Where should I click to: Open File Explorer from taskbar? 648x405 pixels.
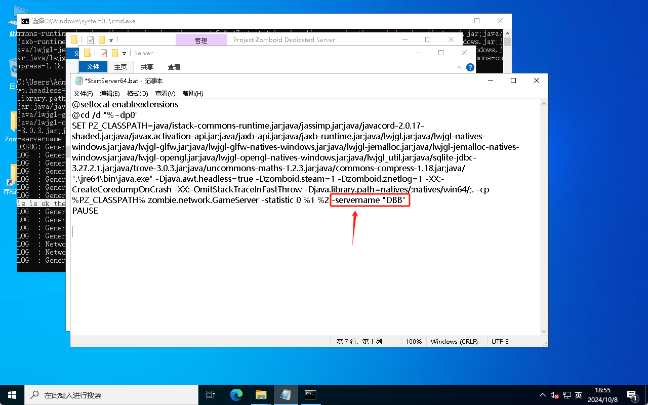click(261, 395)
